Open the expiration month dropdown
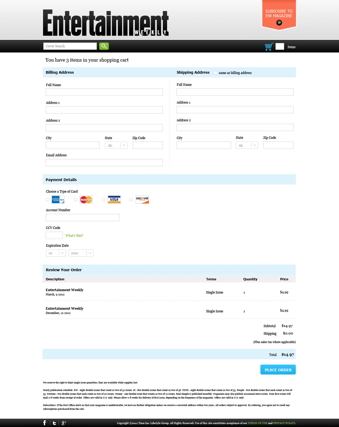The image size is (339, 427). click(56, 253)
